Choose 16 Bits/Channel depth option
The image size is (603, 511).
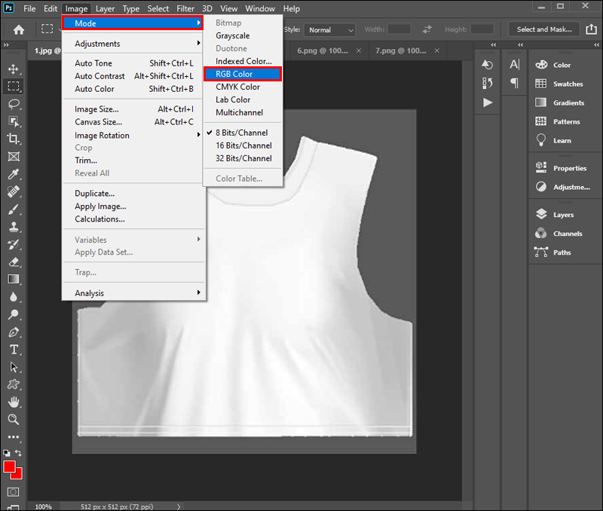243,145
